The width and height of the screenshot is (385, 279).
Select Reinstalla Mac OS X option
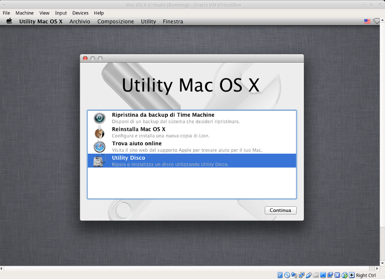click(x=192, y=132)
